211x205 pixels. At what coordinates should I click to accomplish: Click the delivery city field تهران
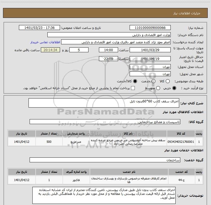[150, 74]
